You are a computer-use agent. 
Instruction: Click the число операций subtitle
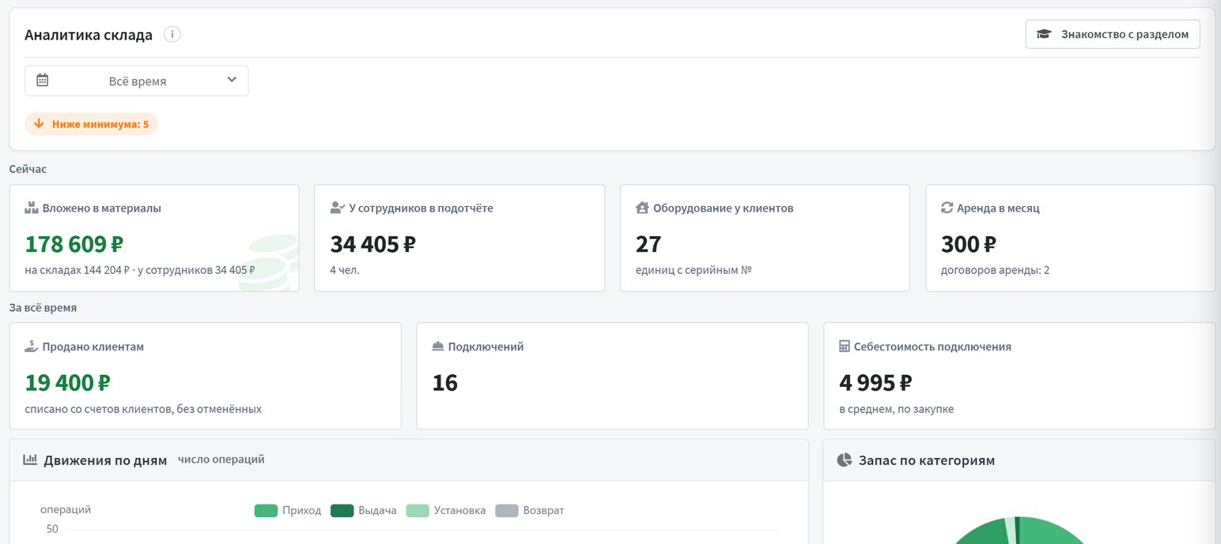tap(221, 459)
